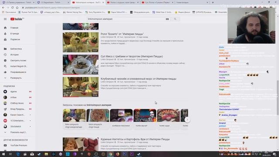Viewport: 279px width, 157px height.
Task: Open Sony Playstation 3 bookmark
Action: 95,12
